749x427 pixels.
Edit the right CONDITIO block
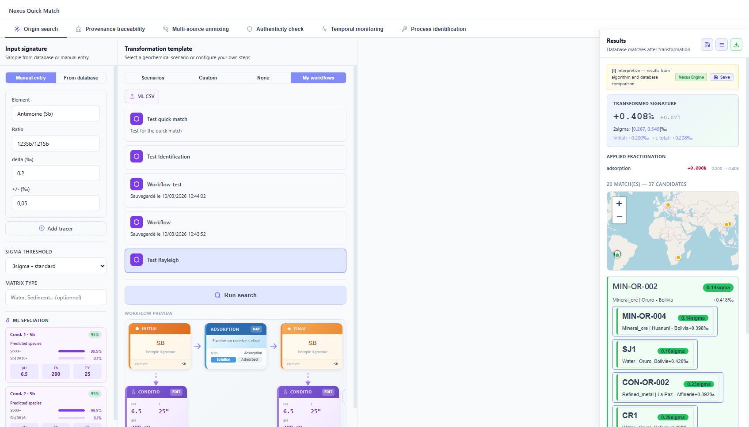(x=328, y=392)
